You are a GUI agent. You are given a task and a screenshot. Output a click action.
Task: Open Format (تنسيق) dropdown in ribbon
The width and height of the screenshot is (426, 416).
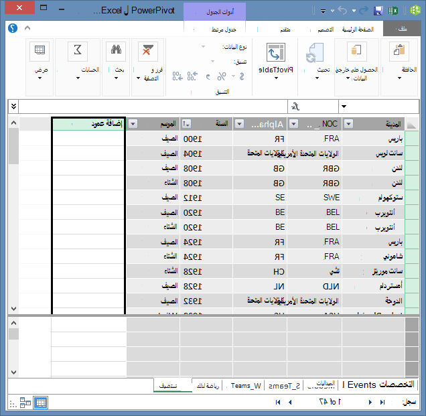coord(213,62)
